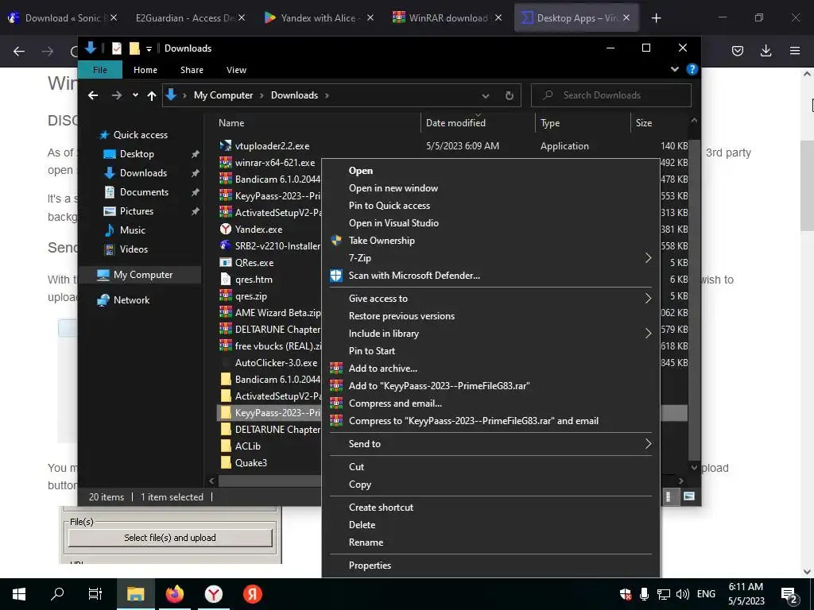Sort files by Type column
This screenshot has height=610, width=814.
(x=550, y=123)
